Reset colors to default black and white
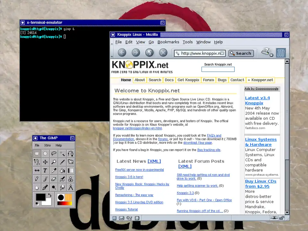This screenshot has width=308, height=231. click(x=37, y=203)
